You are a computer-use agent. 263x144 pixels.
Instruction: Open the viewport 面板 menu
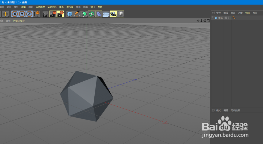(x=8, y=21)
